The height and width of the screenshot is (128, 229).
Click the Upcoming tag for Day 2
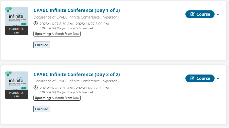[x=57, y=98]
